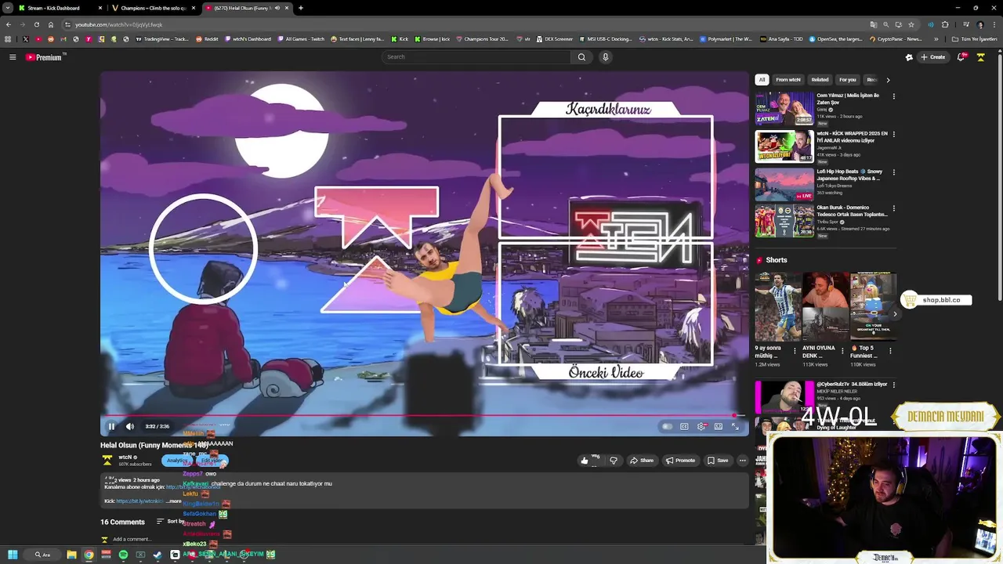Focus the YouTube search box
The height and width of the screenshot is (564, 1003).
pos(476,57)
